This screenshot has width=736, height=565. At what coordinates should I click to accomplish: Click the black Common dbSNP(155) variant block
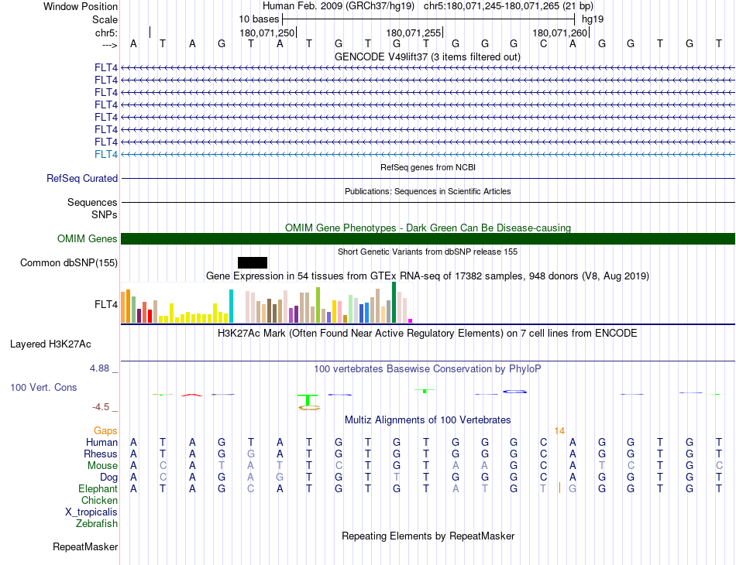[253, 262]
